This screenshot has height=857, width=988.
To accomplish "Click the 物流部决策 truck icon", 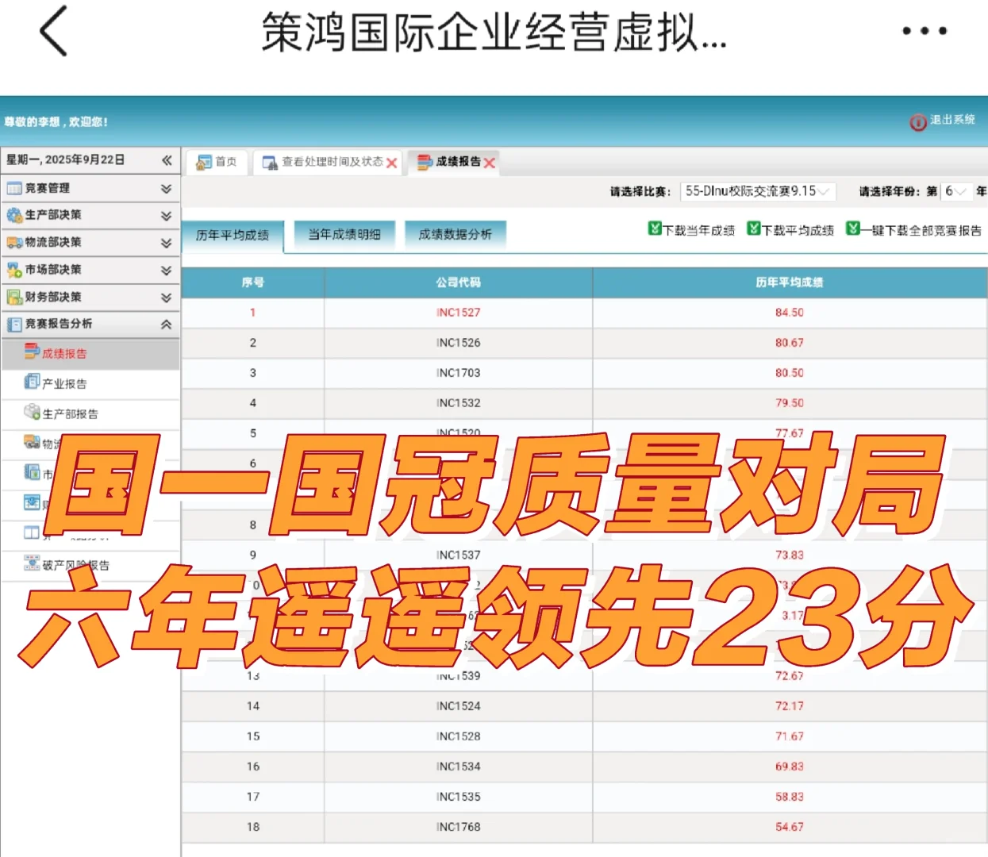I will coord(14,243).
